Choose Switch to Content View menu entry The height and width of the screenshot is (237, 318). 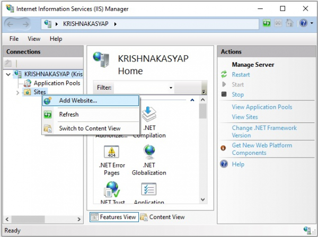pyautogui.click(x=91, y=128)
